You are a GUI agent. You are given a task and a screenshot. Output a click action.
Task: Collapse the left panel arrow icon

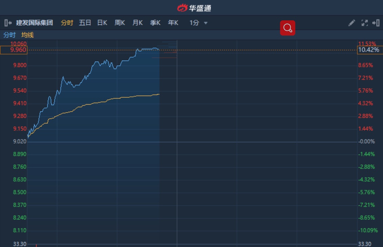[8, 23]
